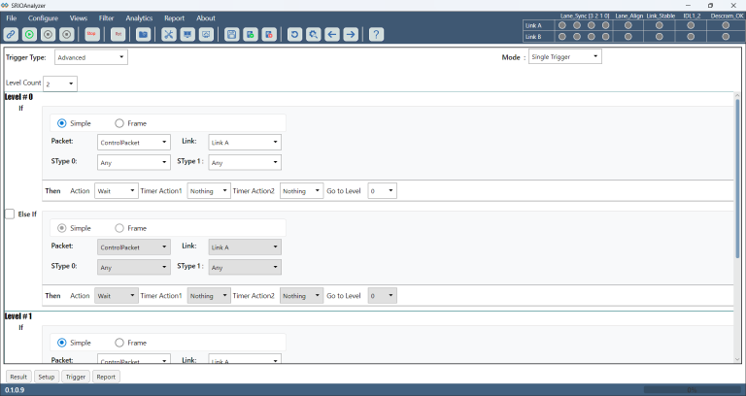Open the Trigger Type dropdown set to Advanced
This screenshot has width=746, height=396.
click(91, 57)
